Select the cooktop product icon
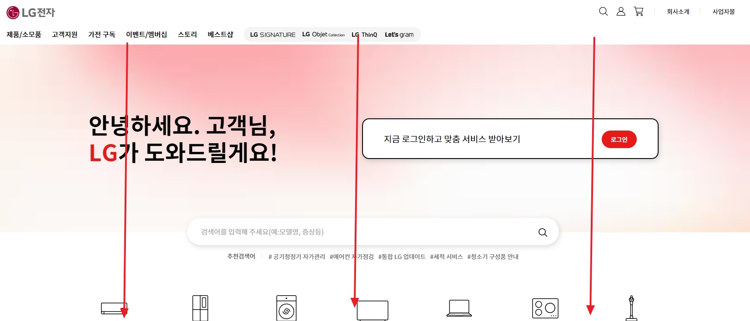 click(545, 308)
